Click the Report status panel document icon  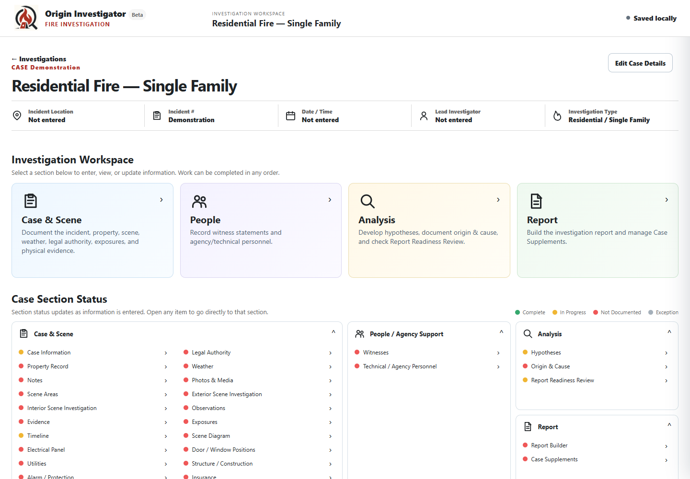point(528,426)
